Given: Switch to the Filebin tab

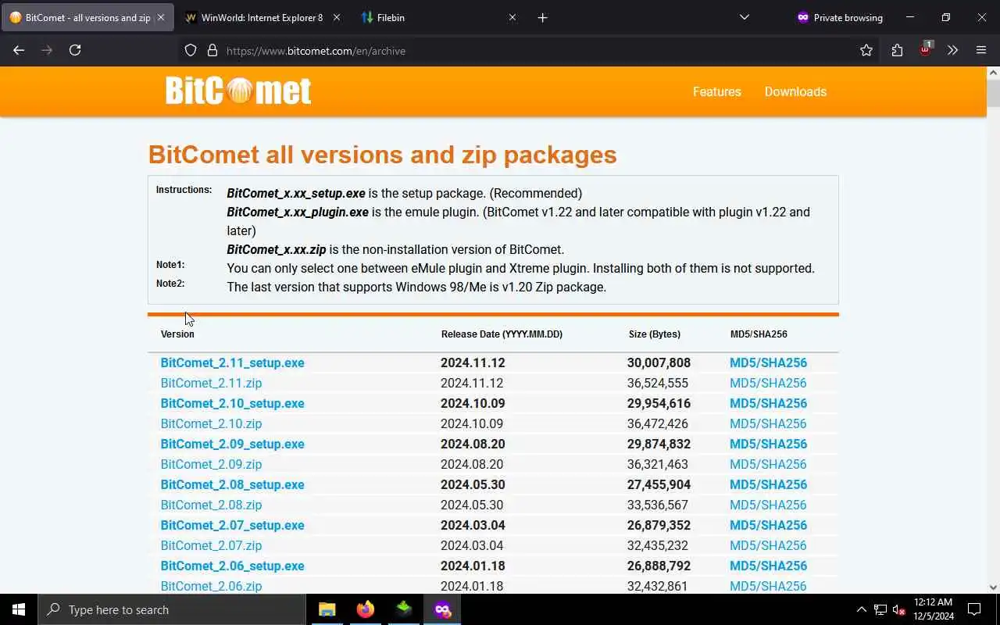Looking at the screenshot, I should (439, 17).
